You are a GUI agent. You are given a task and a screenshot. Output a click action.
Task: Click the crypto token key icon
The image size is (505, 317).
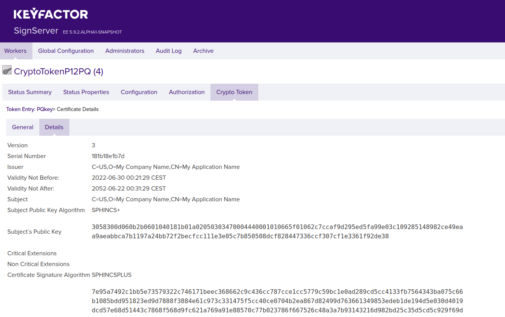pyautogui.click(x=7, y=70)
